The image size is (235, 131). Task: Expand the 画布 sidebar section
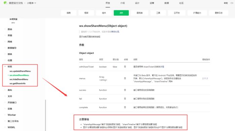(5, 90)
